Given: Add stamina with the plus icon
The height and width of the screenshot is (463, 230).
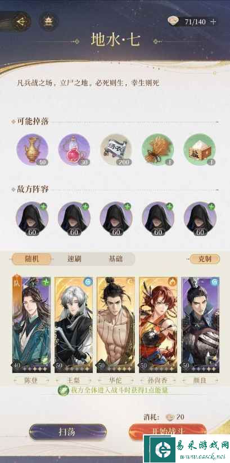Looking at the screenshot, I should (214, 21).
